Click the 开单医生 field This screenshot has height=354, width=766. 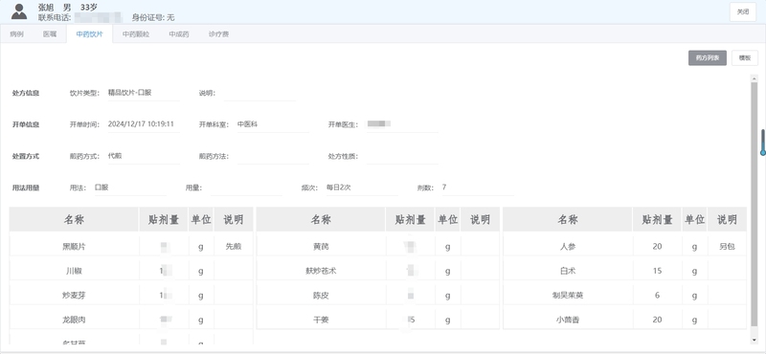[x=402, y=124]
